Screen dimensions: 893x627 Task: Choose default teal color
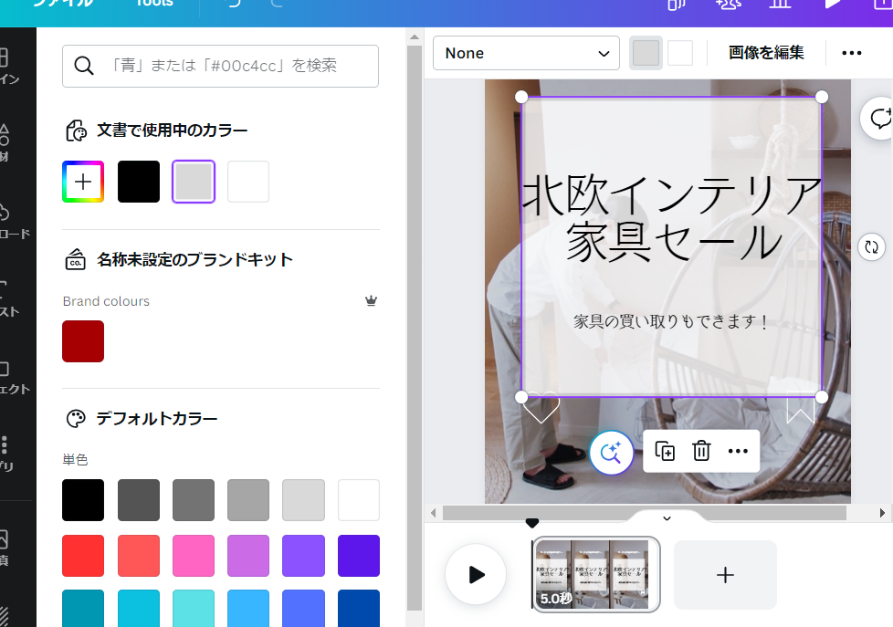tap(83, 608)
